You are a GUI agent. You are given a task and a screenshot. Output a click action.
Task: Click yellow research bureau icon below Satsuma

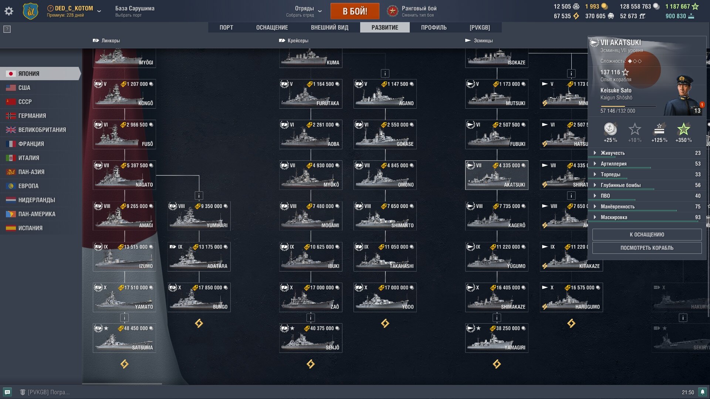tap(125, 364)
